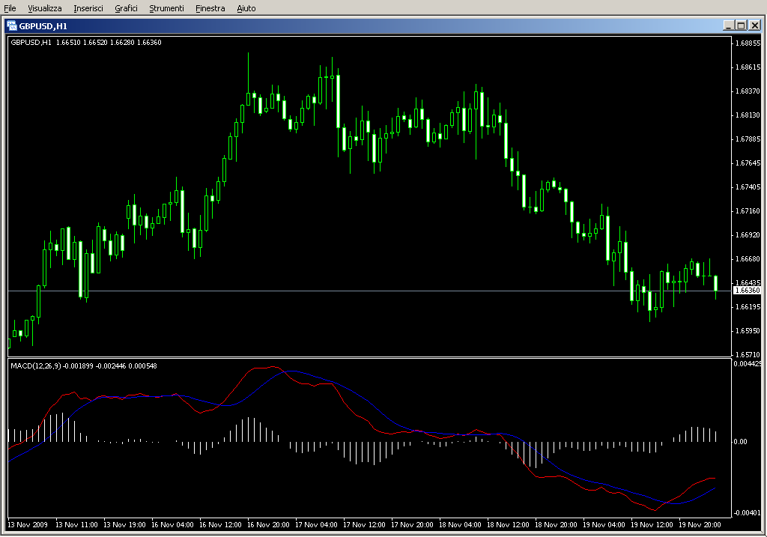The height and width of the screenshot is (537, 767).
Task: Minimize the GBPUSD,H1 chart window
Action: [729, 25]
